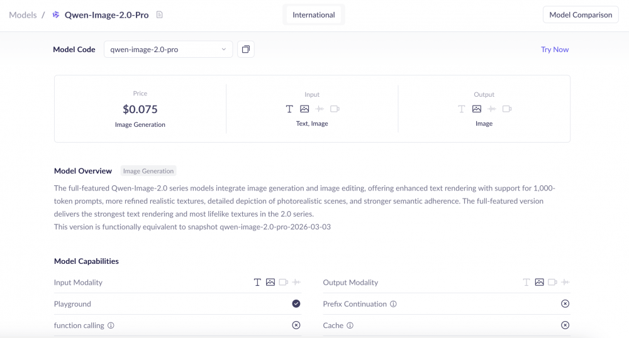Screen dimensions: 629x338
Task: Click the video icon in Output Modality row
Action: click(x=552, y=282)
